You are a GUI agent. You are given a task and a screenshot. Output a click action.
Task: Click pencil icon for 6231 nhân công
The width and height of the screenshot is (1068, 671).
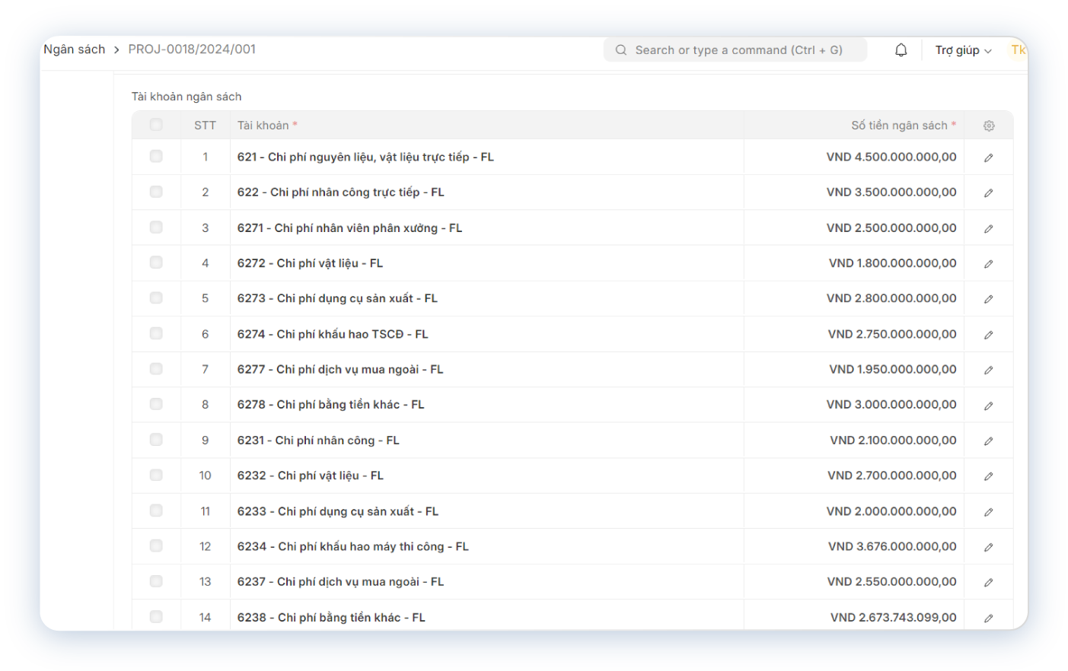(x=988, y=440)
